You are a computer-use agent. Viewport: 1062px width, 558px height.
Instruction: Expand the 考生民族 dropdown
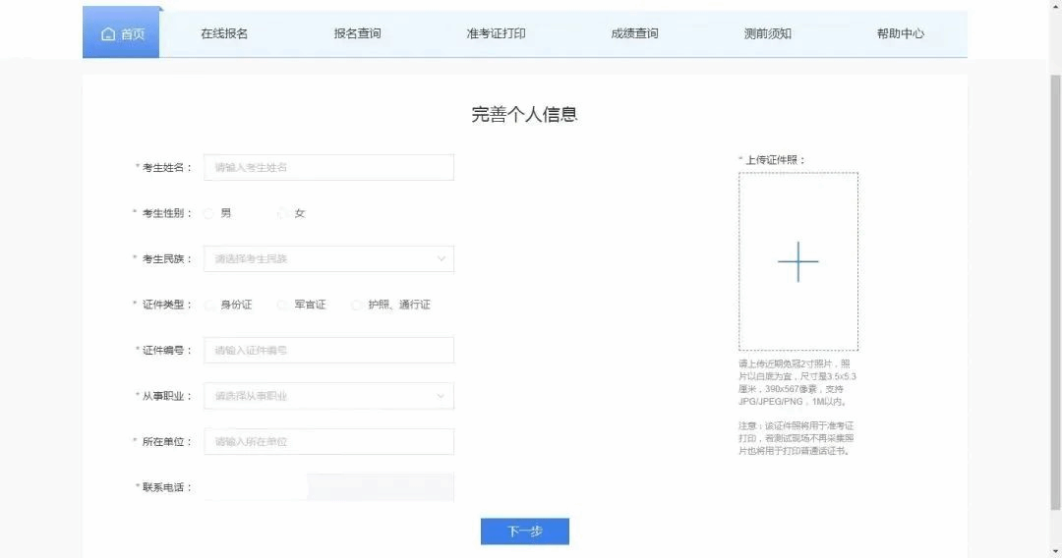coord(327,259)
